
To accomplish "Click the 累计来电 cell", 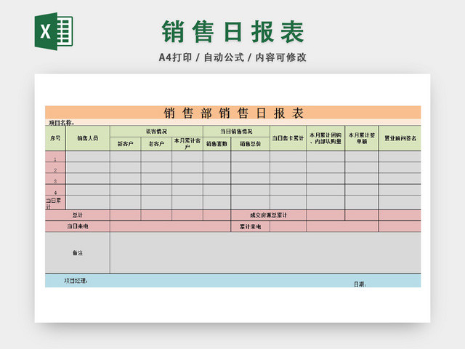I will [250, 226].
